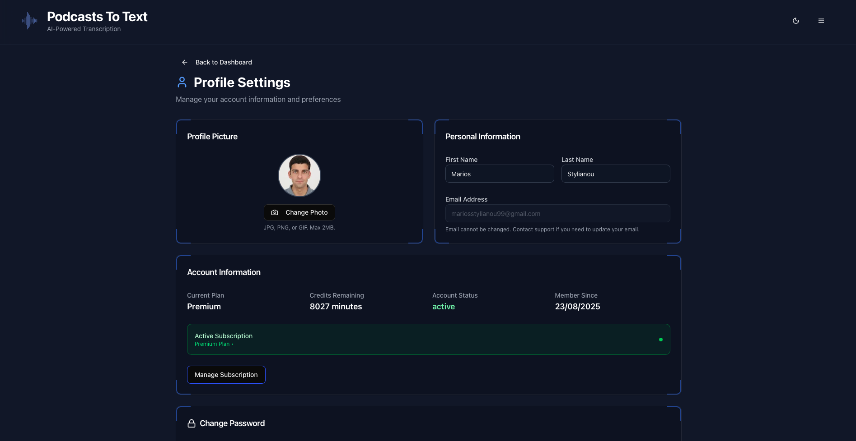Click the active account status text
Viewport: 856px width, 441px height.
(x=444, y=307)
